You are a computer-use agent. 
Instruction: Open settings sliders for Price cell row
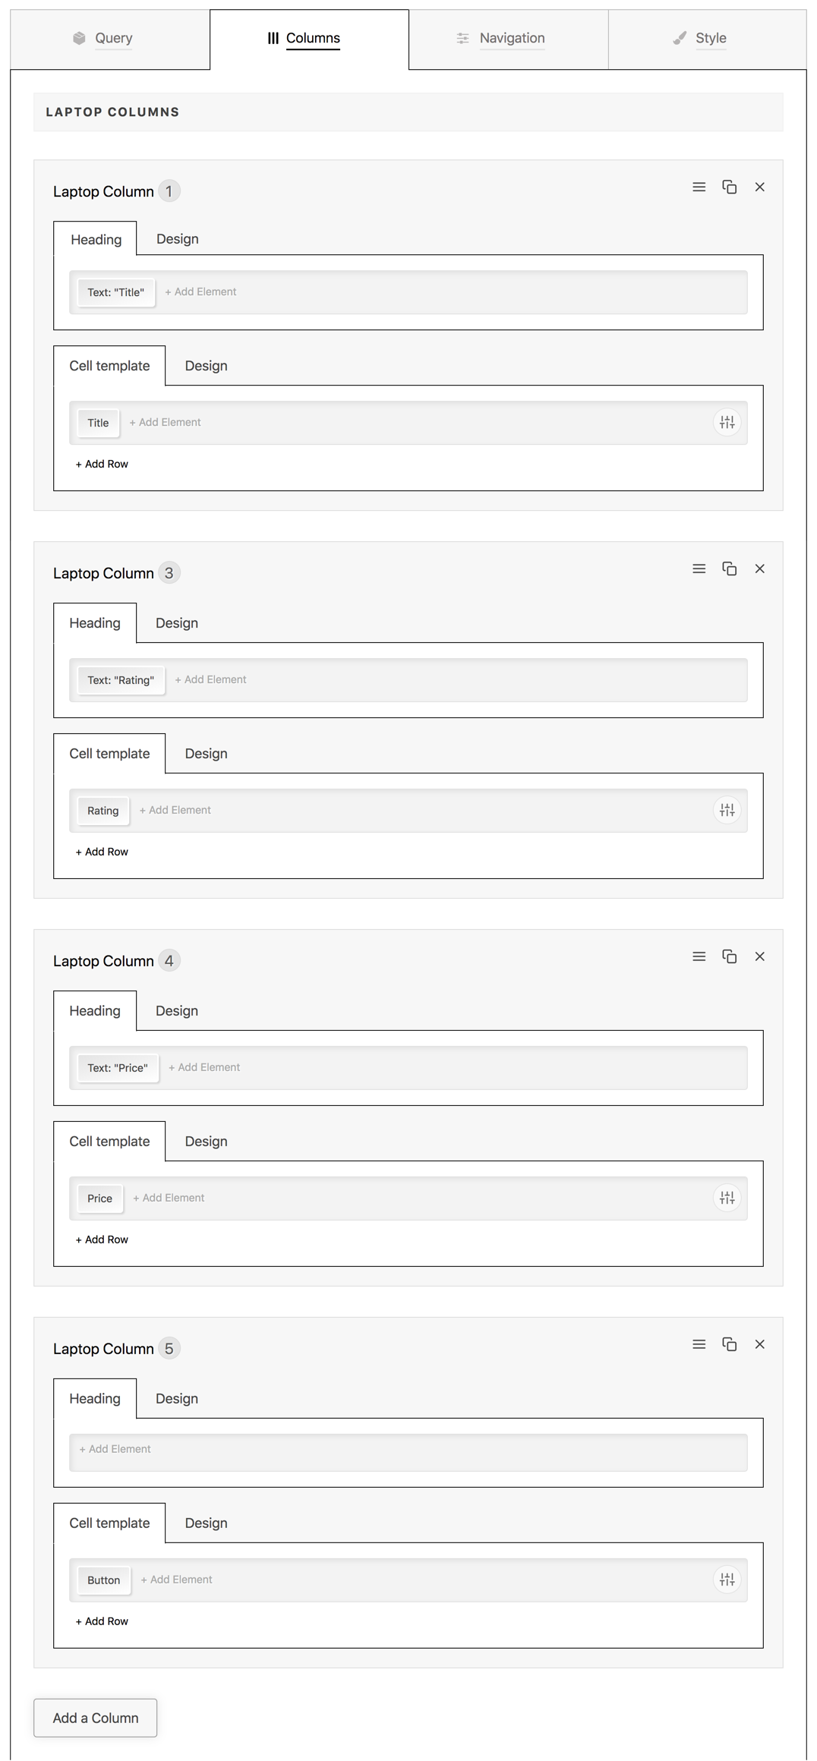pos(727,1198)
